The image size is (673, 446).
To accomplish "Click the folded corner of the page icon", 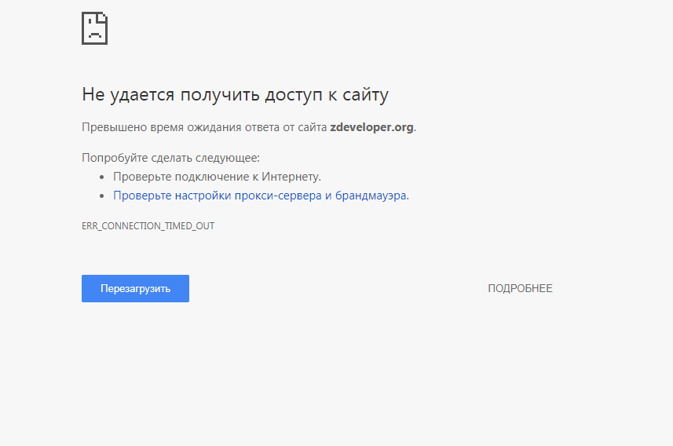I will [103, 17].
